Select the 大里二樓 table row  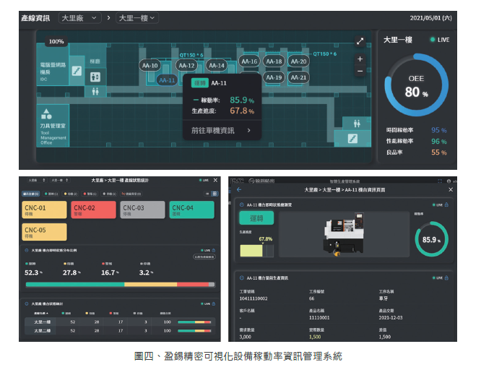[120, 331]
